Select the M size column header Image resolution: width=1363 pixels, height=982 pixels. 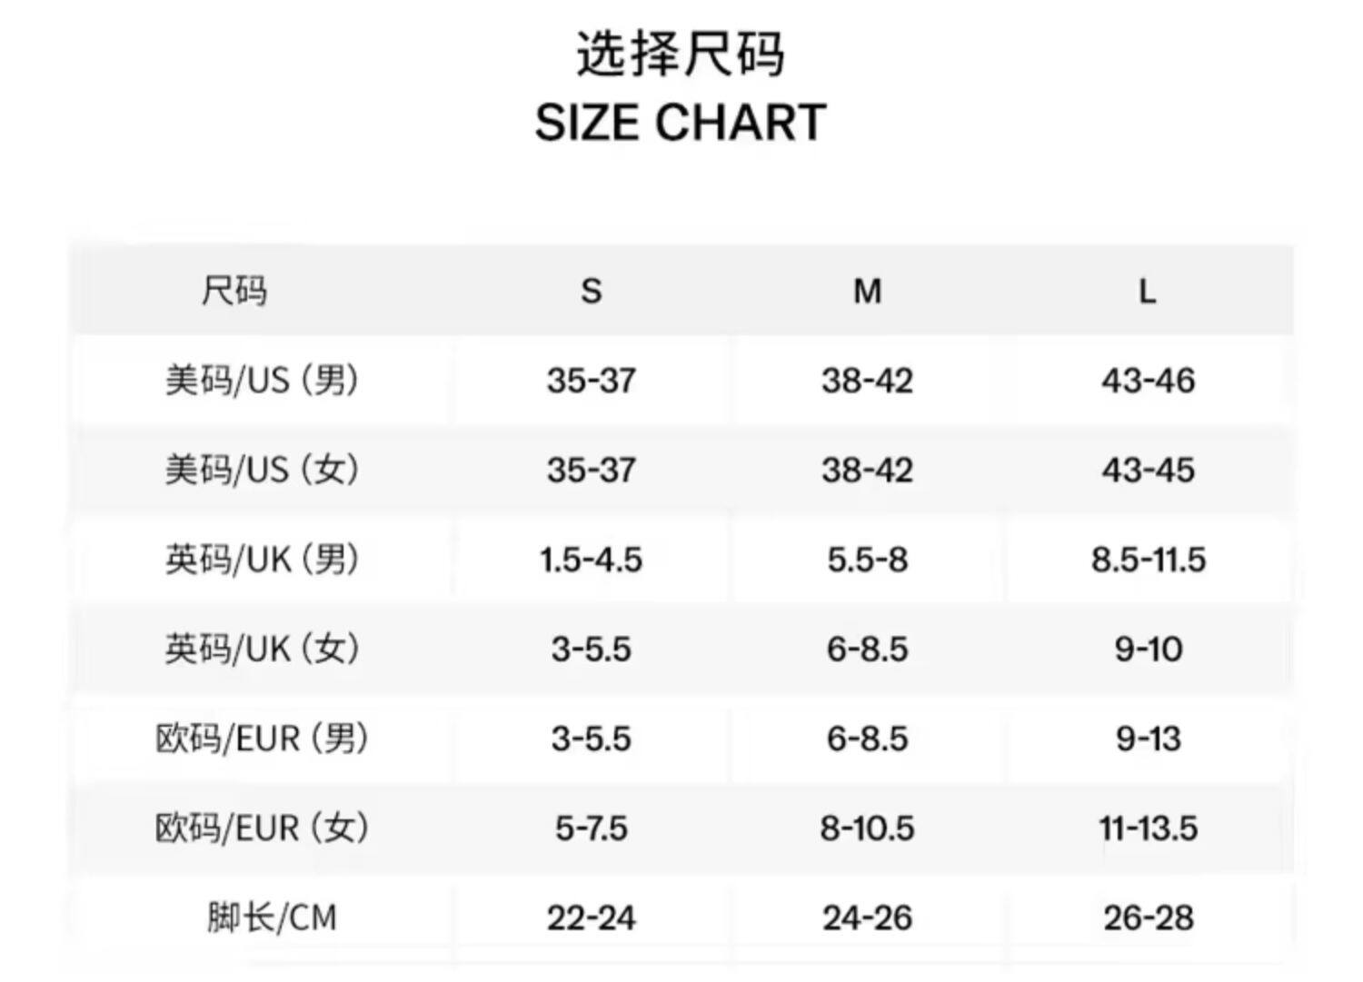point(867,292)
